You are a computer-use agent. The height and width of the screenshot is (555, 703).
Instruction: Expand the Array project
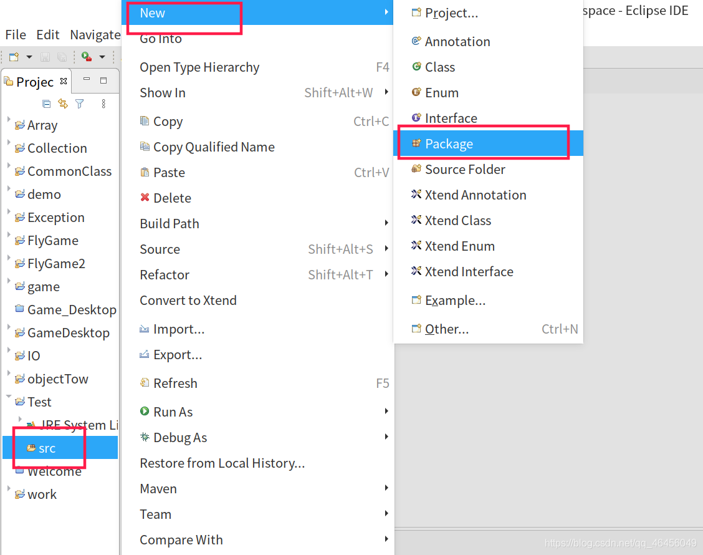coord(9,119)
